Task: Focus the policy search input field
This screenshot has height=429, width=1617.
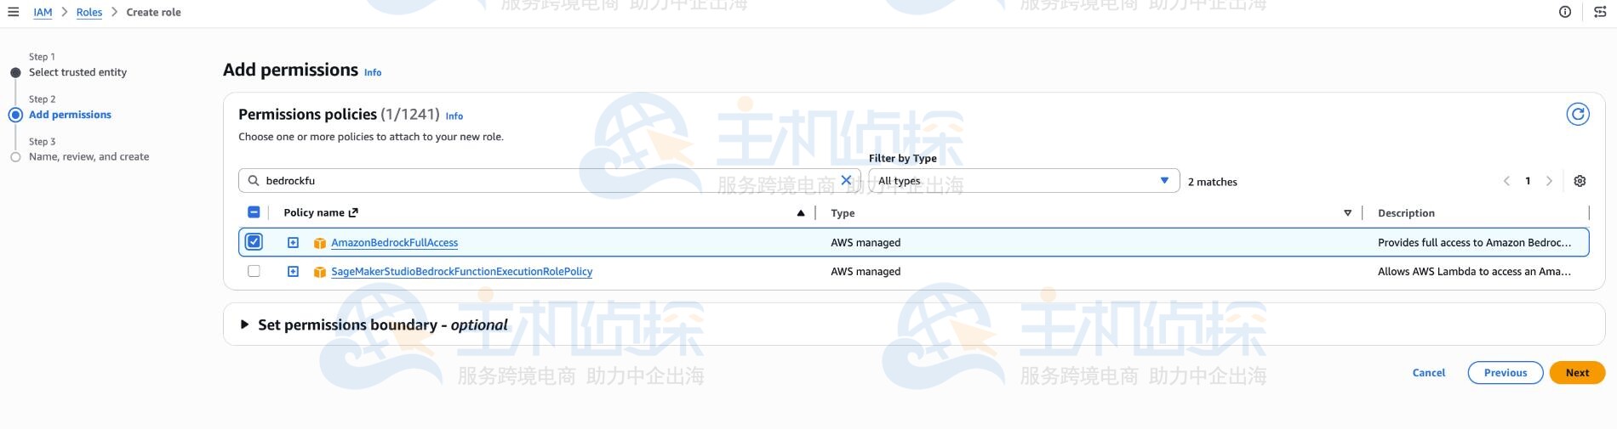Action: pyautogui.click(x=550, y=180)
